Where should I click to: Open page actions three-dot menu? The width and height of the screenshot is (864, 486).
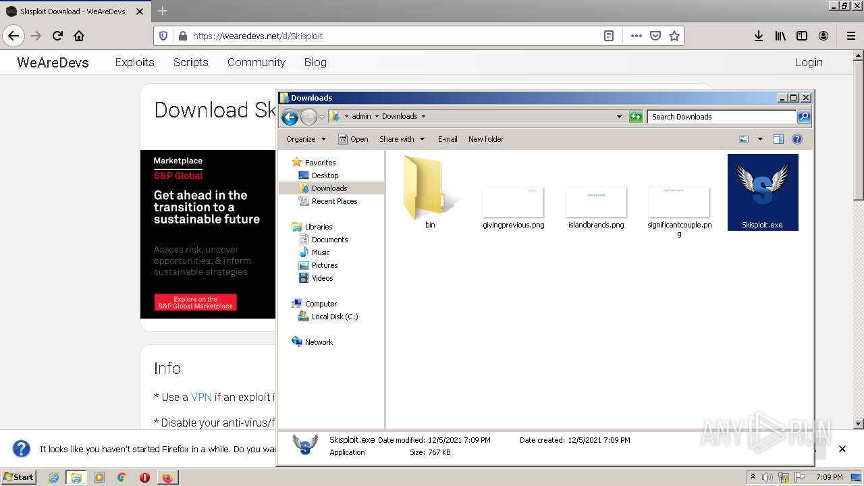[x=636, y=36]
